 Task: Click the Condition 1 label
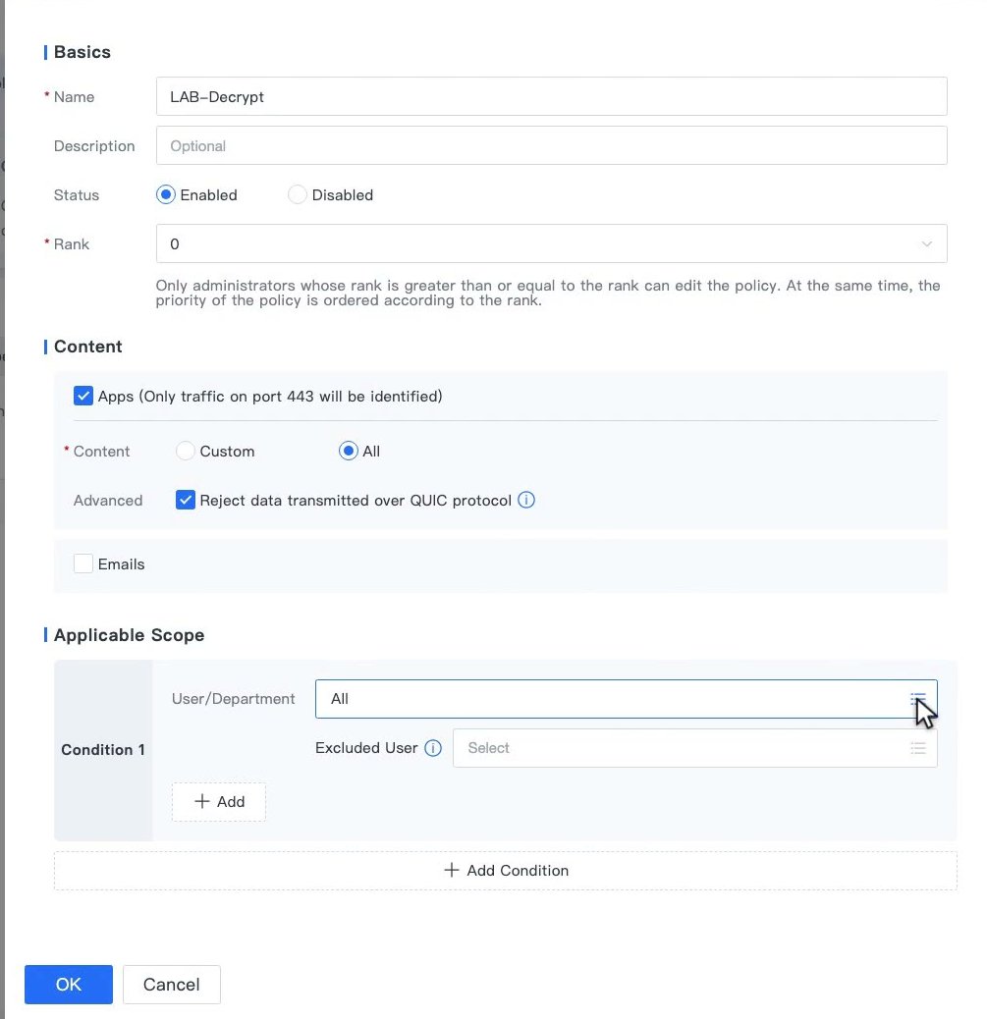click(x=103, y=750)
